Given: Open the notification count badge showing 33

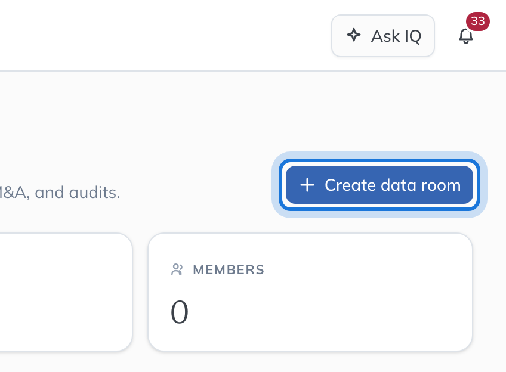Looking at the screenshot, I should click(x=477, y=21).
